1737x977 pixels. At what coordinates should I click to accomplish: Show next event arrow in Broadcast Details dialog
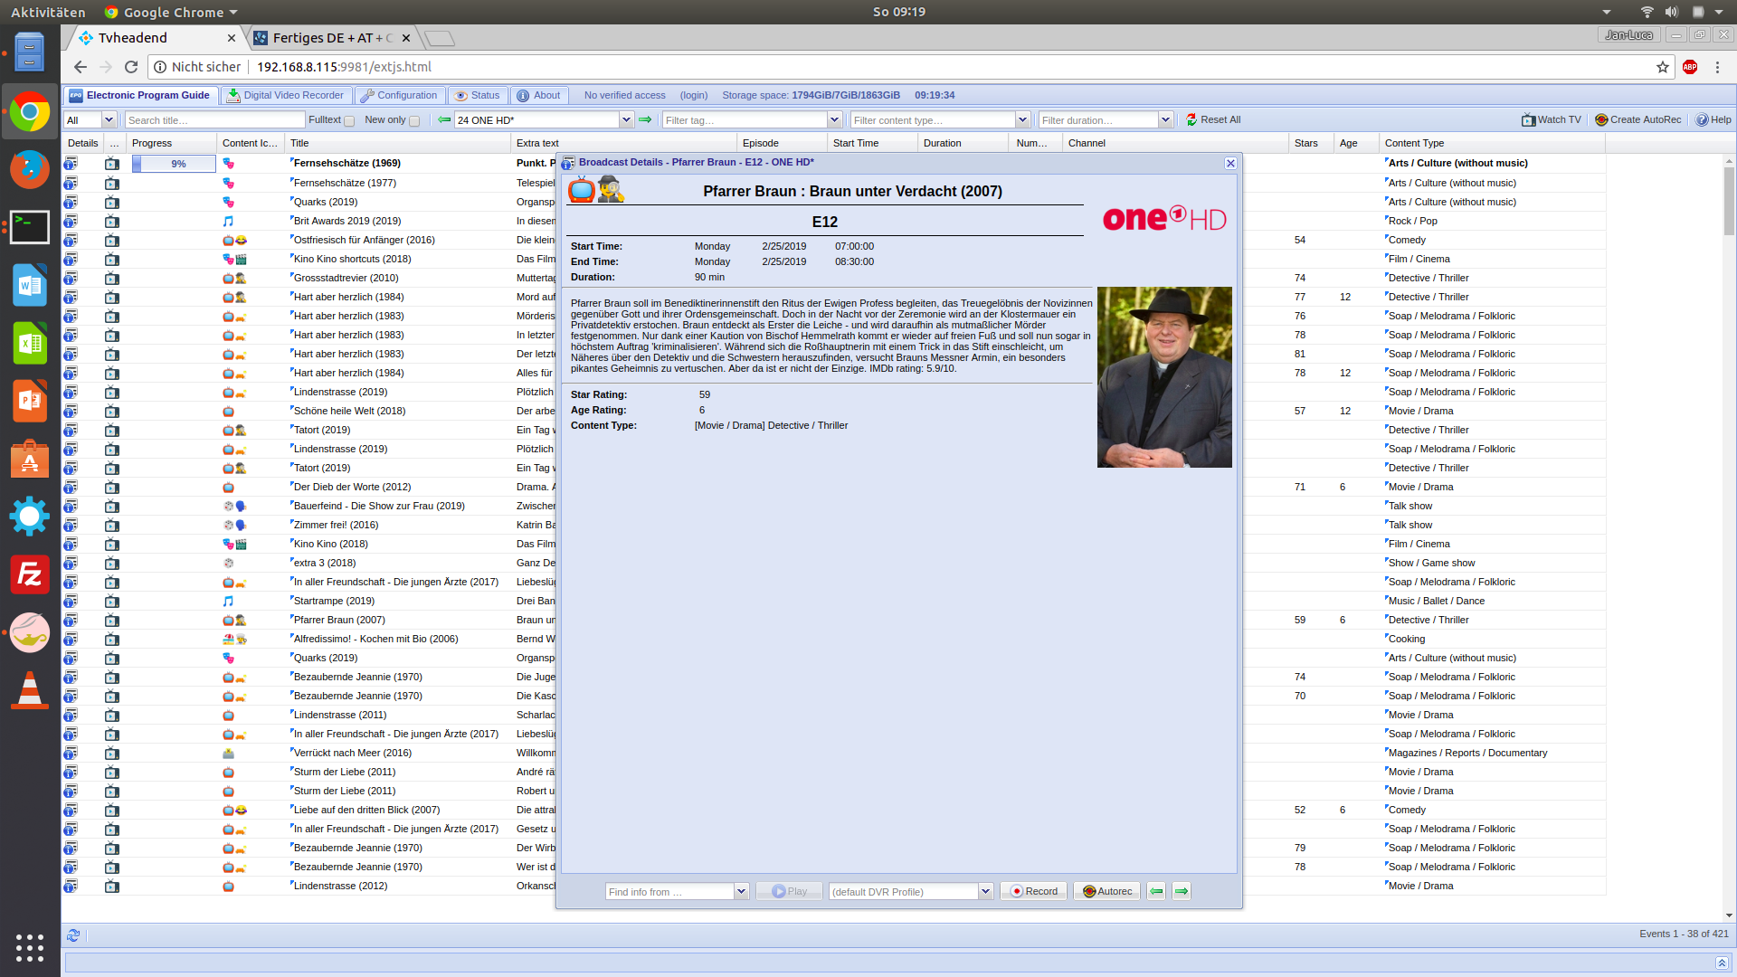pyautogui.click(x=1182, y=891)
